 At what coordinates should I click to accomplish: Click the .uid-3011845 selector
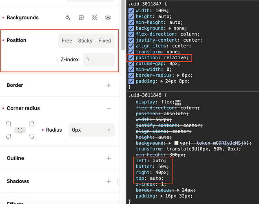click(145, 95)
